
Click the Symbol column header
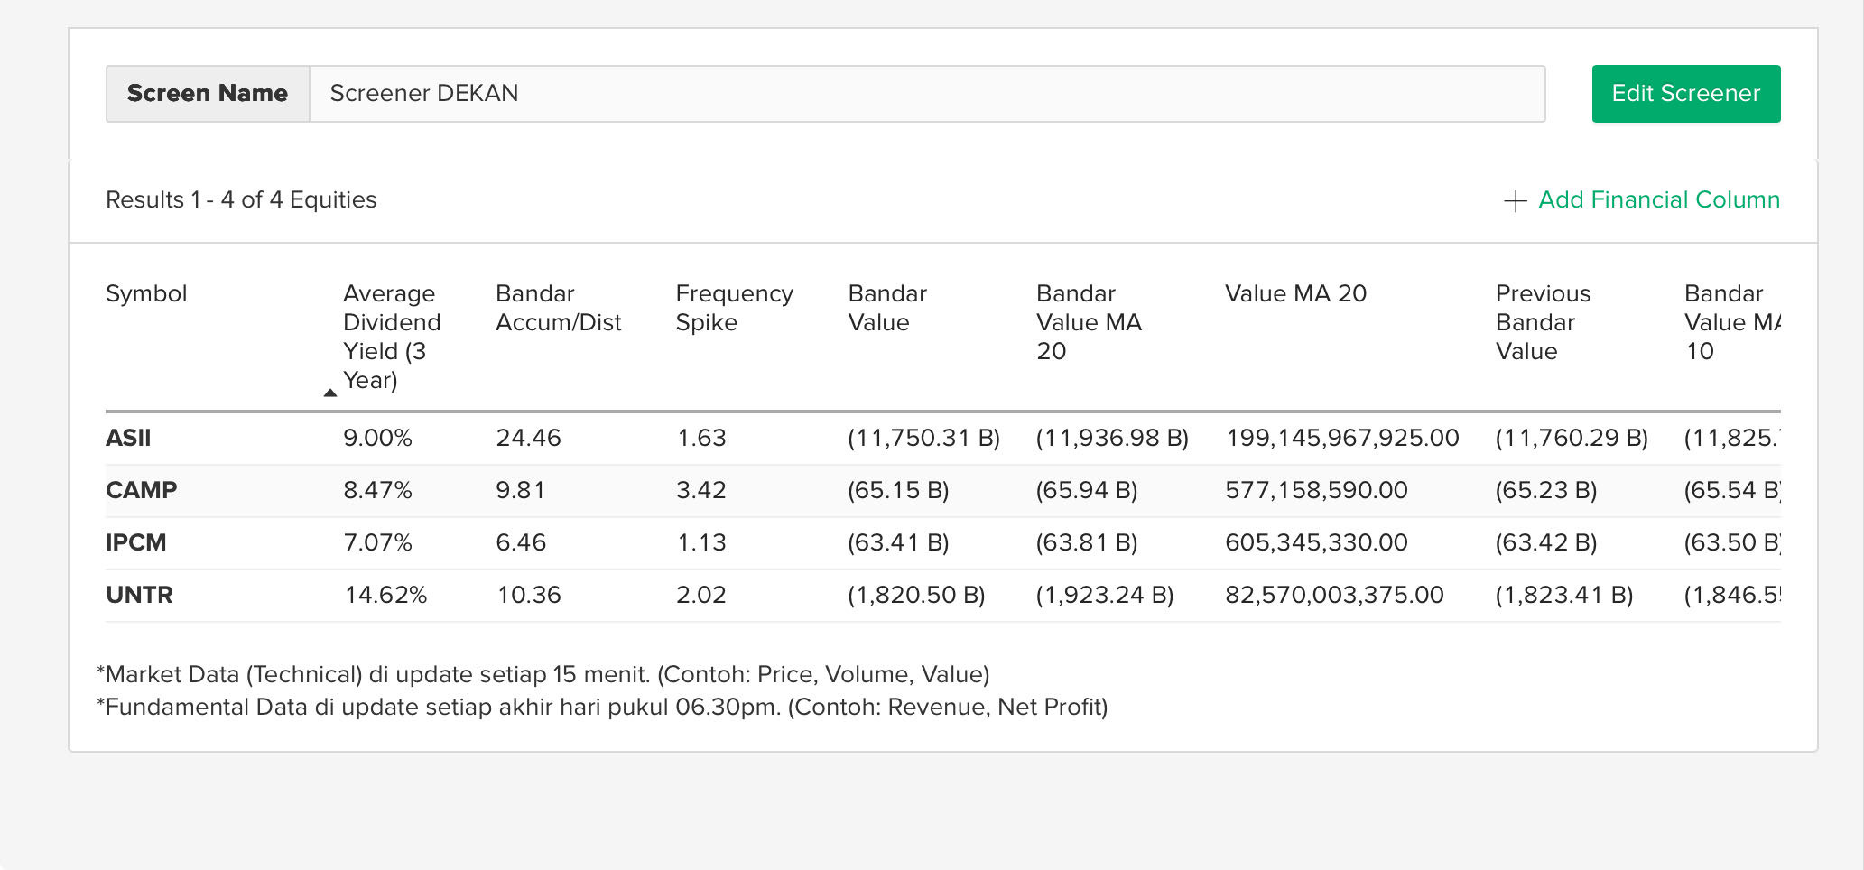[146, 293]
